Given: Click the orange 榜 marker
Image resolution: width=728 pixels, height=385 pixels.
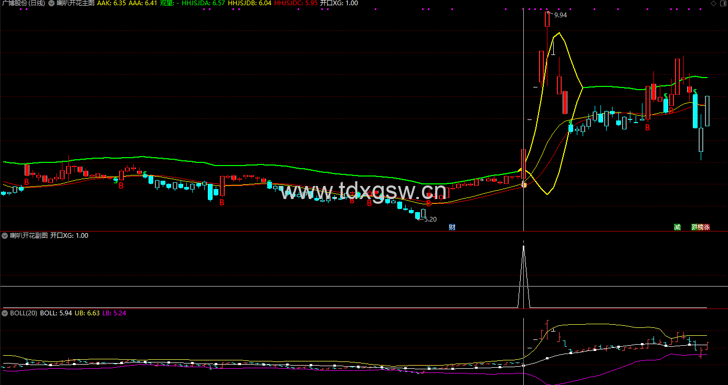Looking at the screenshot, I should (x=701, y=227).
